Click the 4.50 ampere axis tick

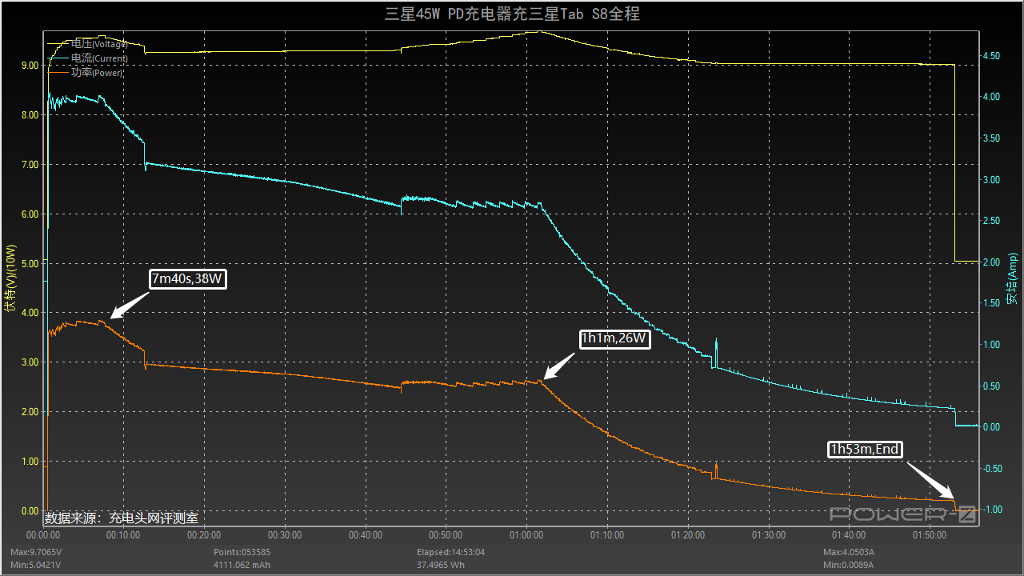click(x=991, y=56)
